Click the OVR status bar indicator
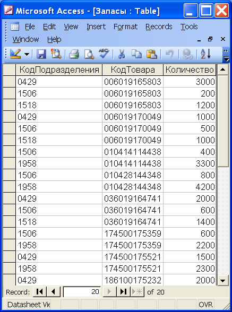This screenshot has height=312, width=232. [x=206, y=305]
